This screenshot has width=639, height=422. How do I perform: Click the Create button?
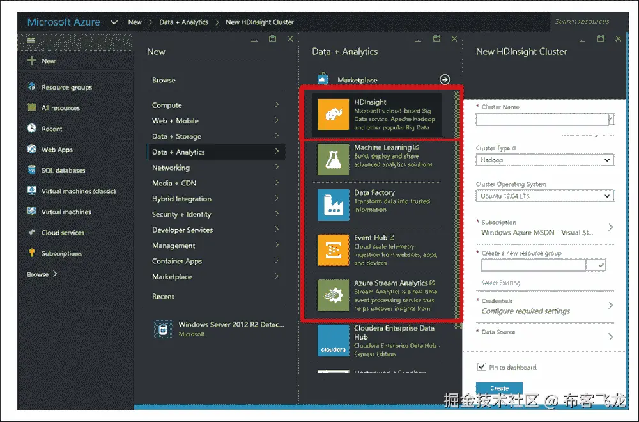coord(499,388)
